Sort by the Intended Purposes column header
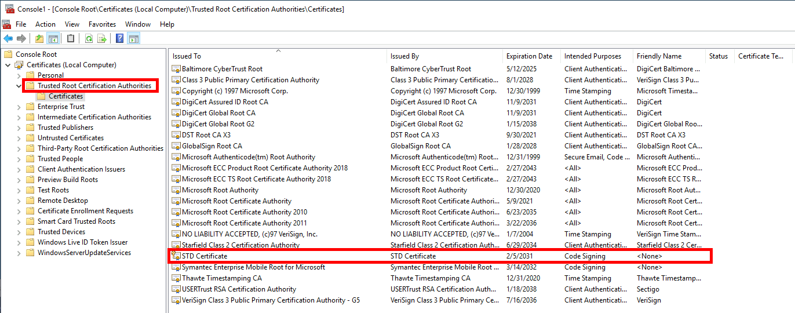The image size is (795, 313). tap(596, 56)
